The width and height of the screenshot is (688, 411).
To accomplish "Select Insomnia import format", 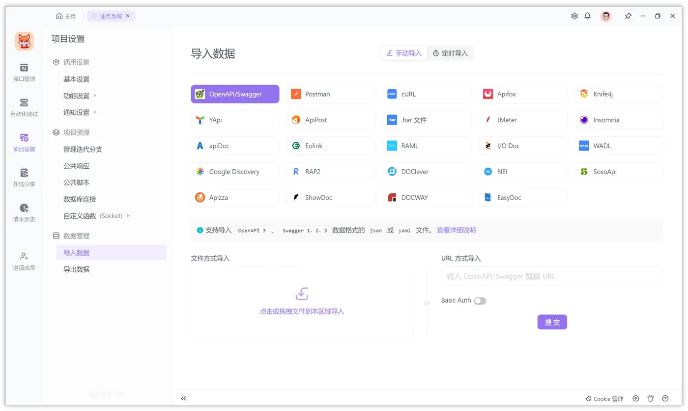I will pos(619,120).
